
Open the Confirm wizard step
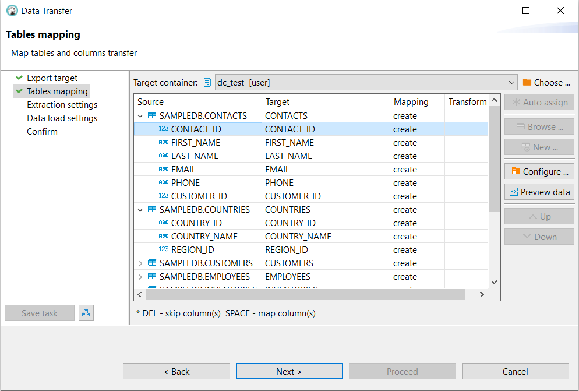point(42,132)
